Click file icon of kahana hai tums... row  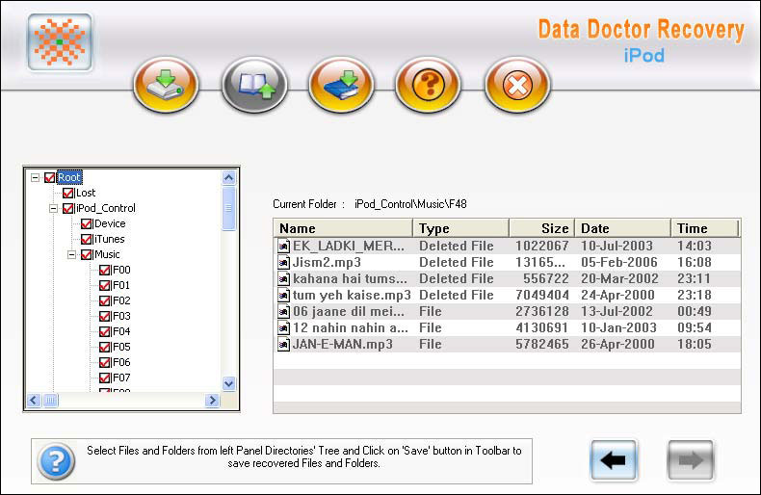[x=283, y=279]
